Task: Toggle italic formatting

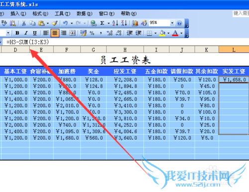Action: click(x=26, y=33)
